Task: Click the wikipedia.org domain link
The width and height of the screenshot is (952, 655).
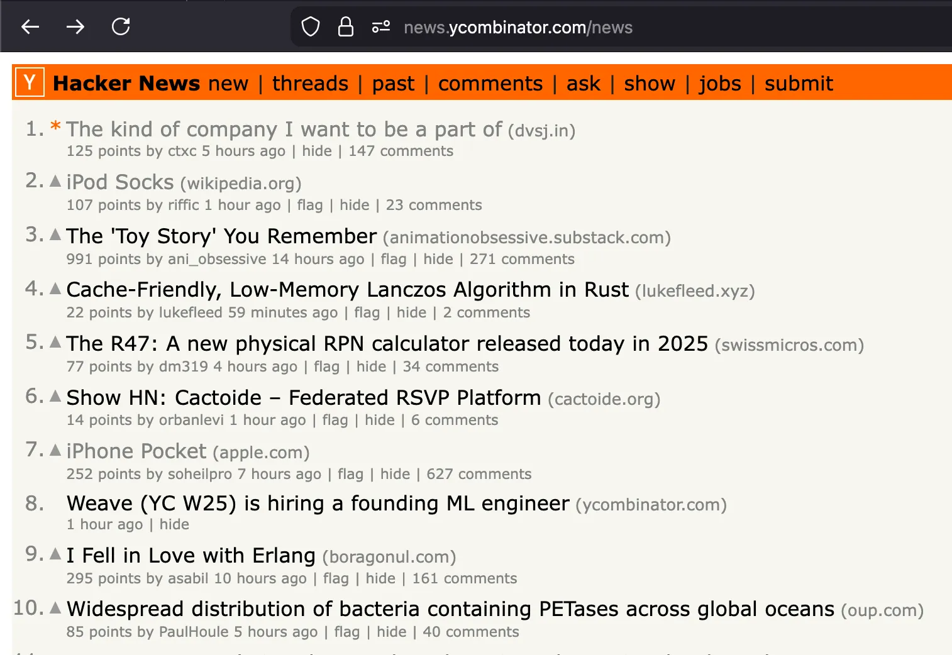Action: 241,184
